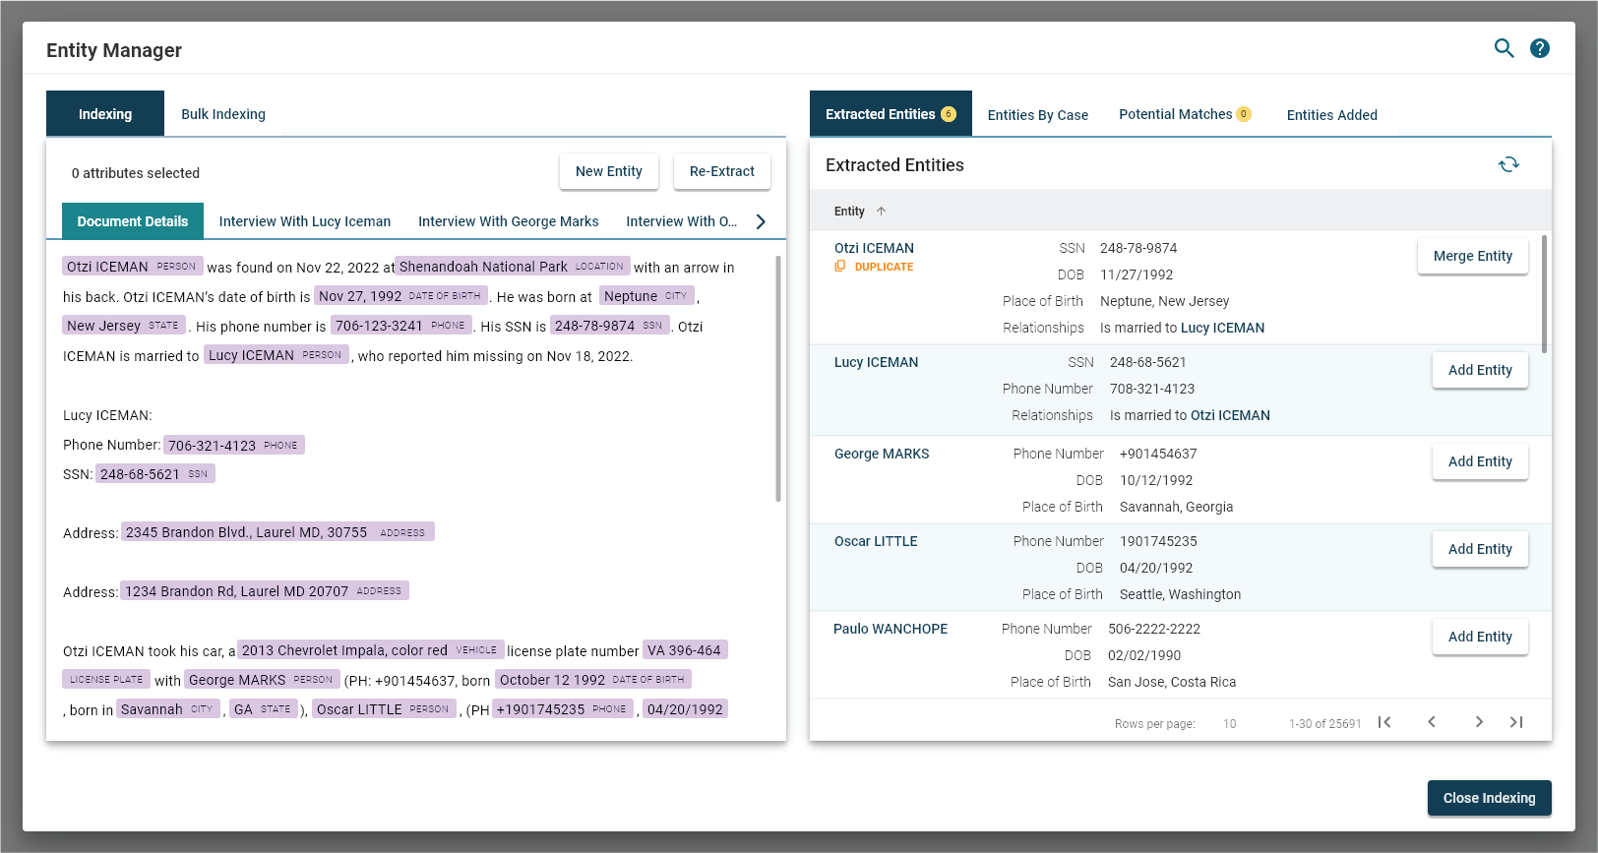Go to next page of results
Image resolution: width=1598 pixels, height=853 pixels.
pos(1479,722)
